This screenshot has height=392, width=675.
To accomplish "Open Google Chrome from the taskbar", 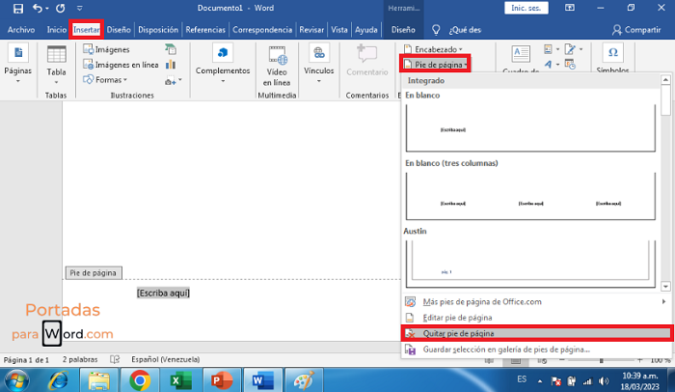I will click(140, 380).
